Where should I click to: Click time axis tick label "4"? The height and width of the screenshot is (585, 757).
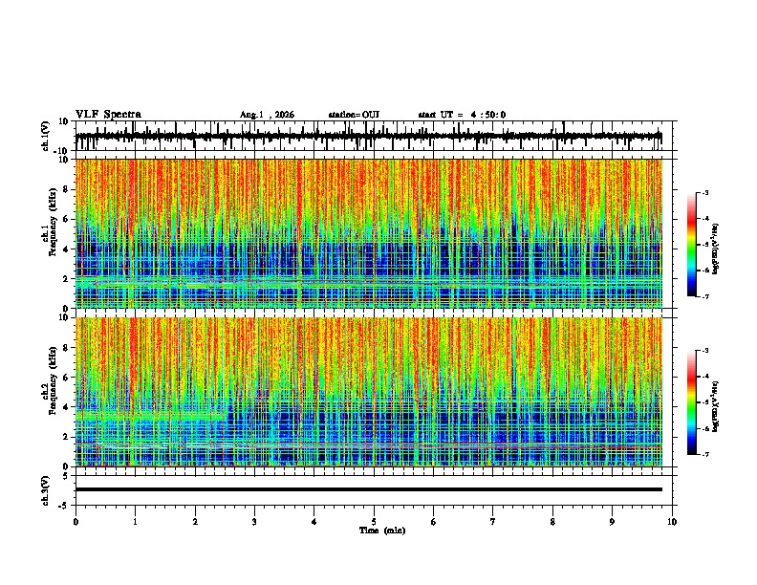314,522
